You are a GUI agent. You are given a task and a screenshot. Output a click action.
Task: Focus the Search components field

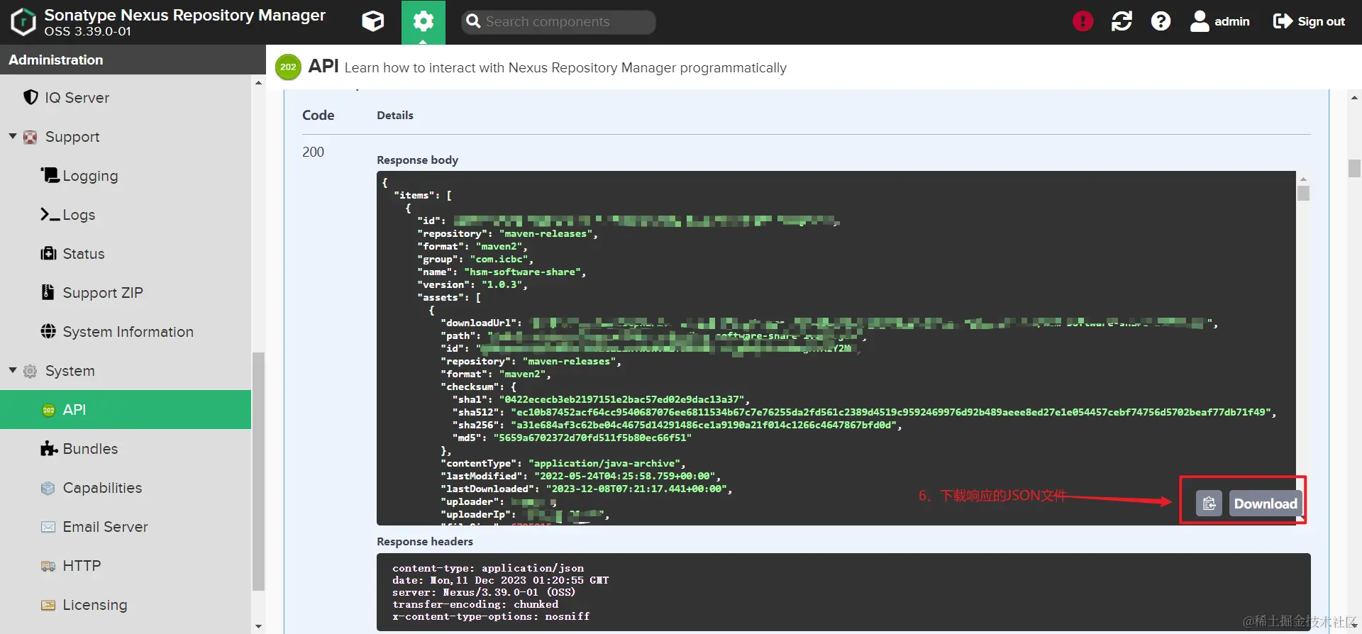click(x=558, y=22)
